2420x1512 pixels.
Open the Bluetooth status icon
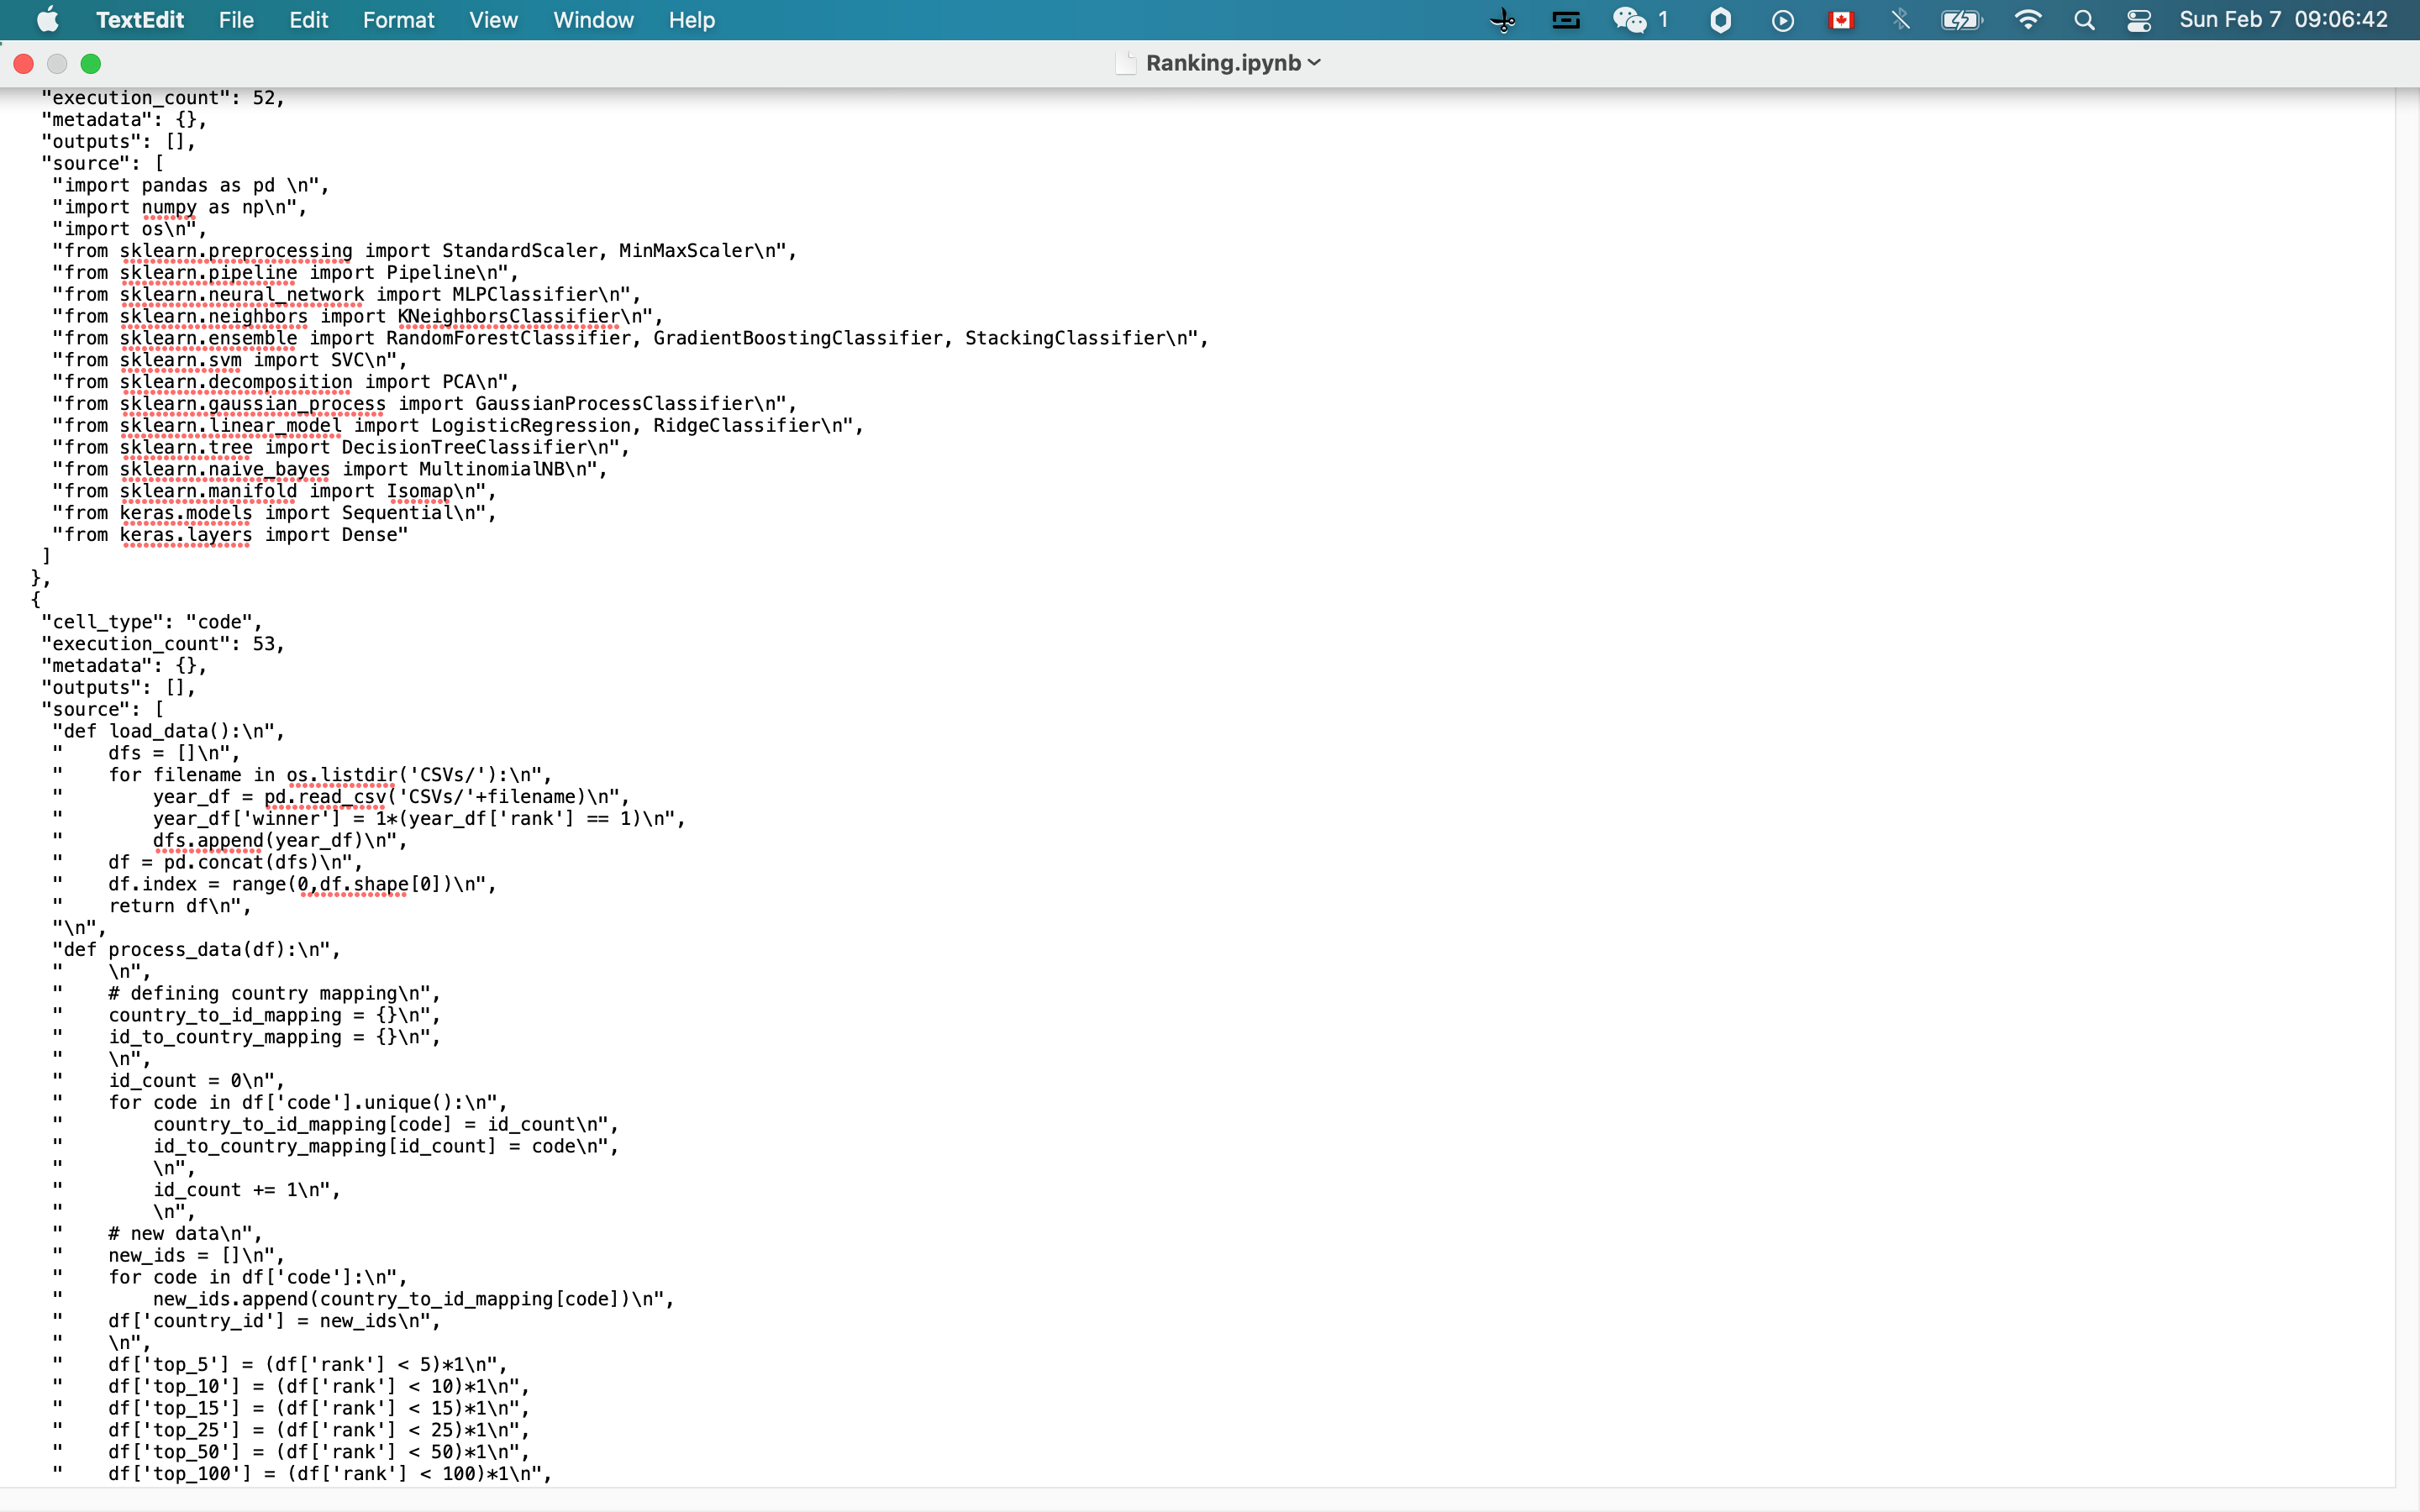(x=1900, y=20)
